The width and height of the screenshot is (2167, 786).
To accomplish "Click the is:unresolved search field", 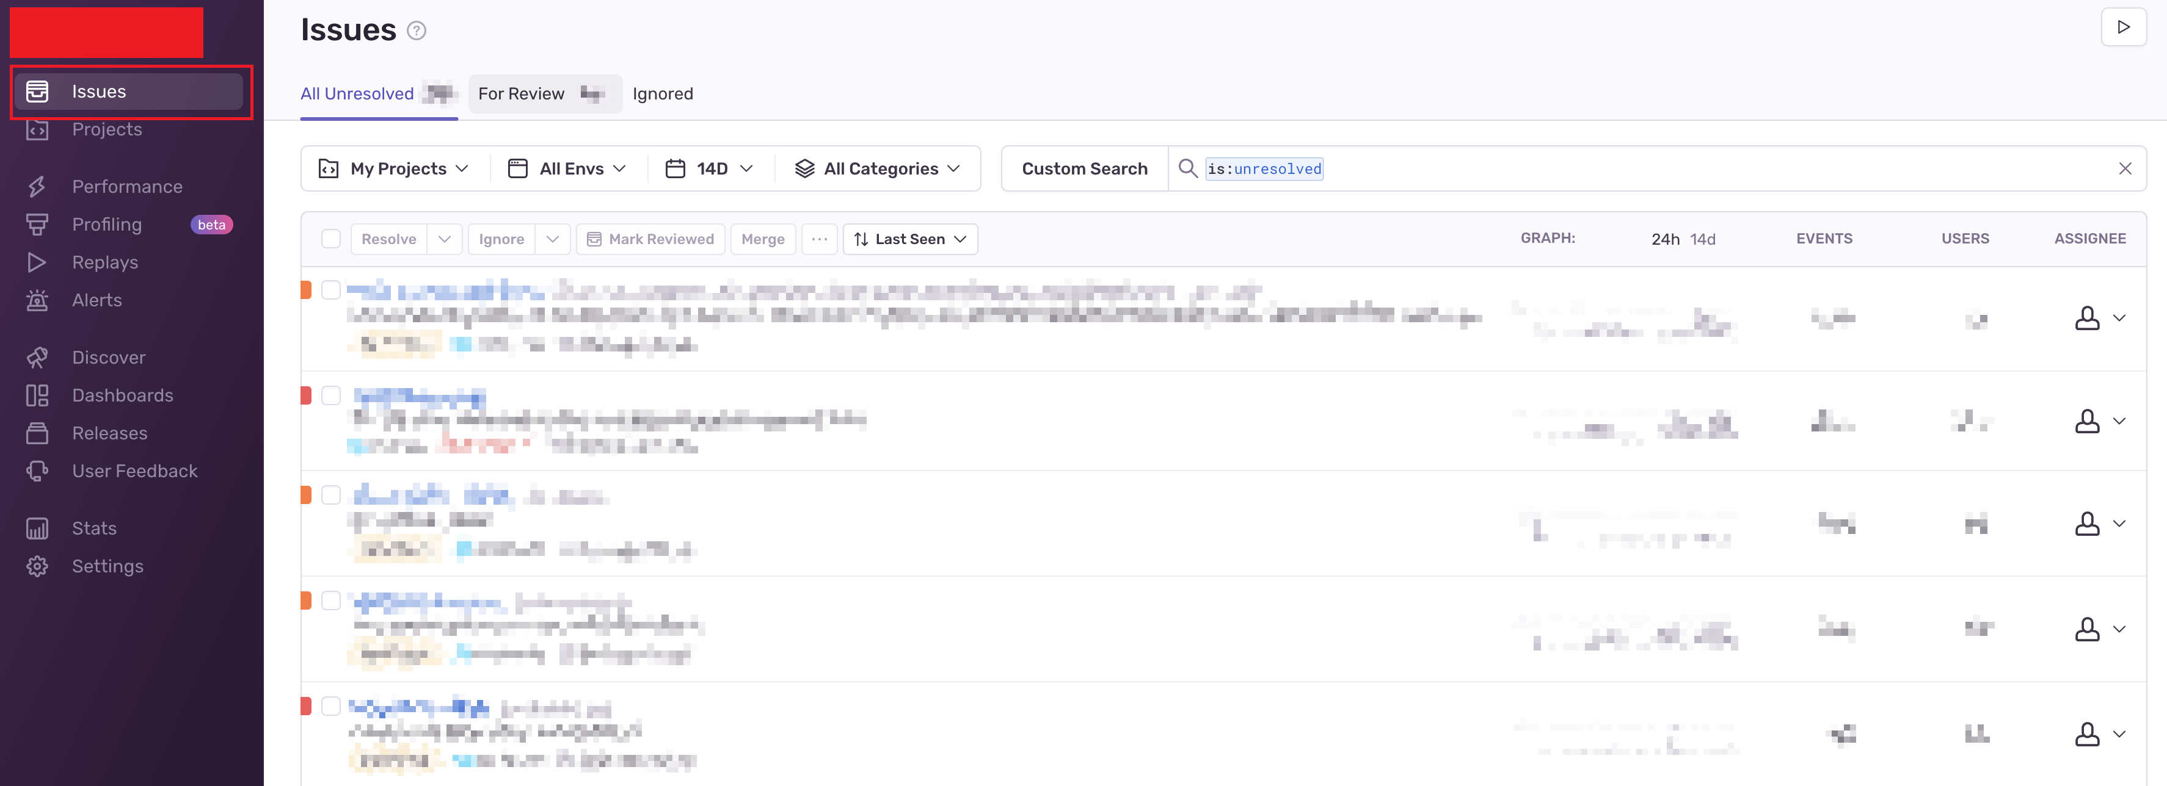I will 1657,168.
